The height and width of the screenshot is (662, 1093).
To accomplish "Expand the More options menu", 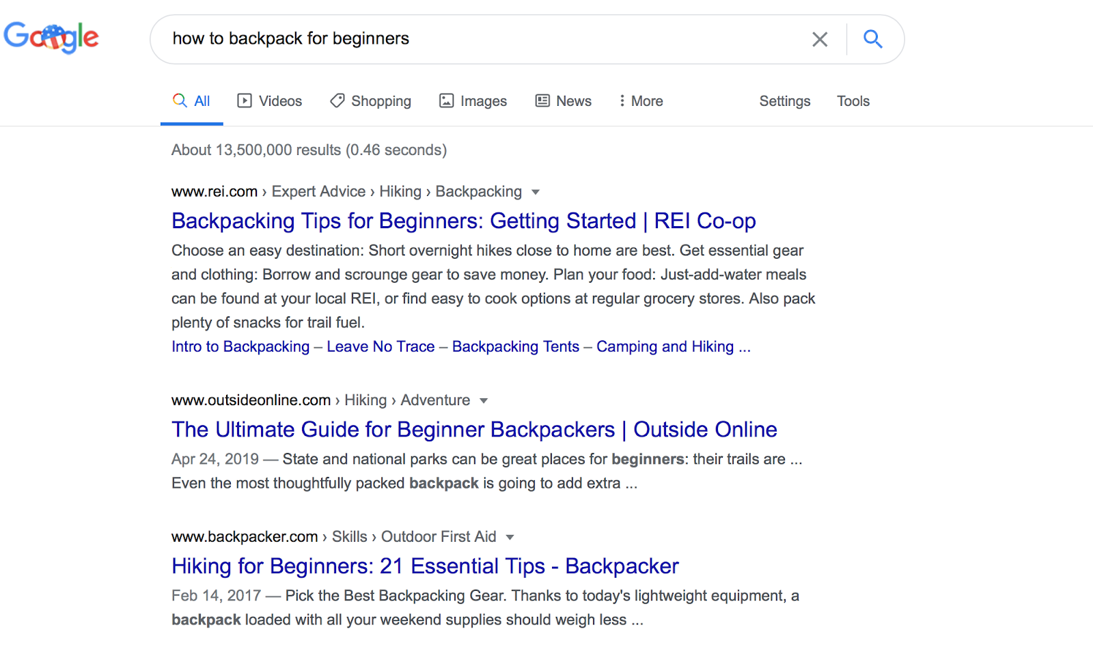I will click(641, 101).
